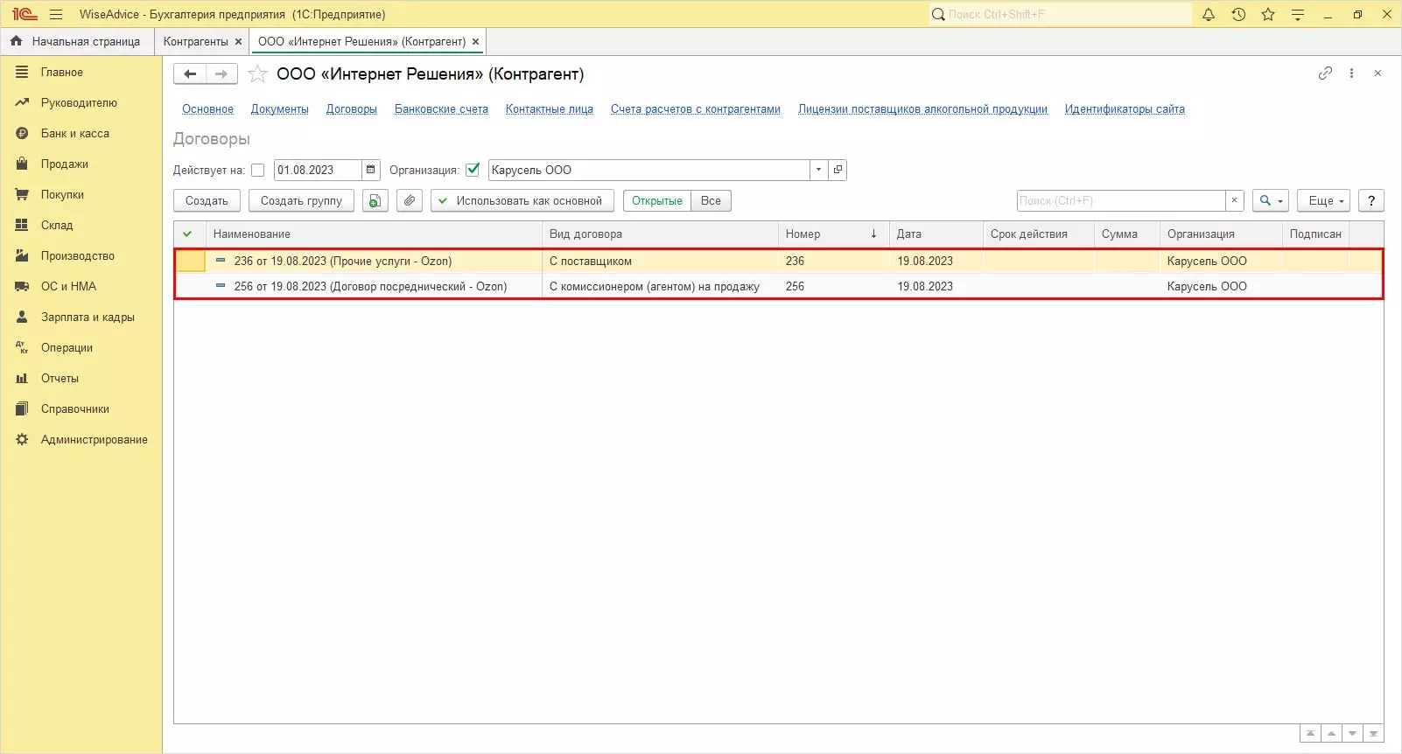Click the Создать button

(207, 200)
